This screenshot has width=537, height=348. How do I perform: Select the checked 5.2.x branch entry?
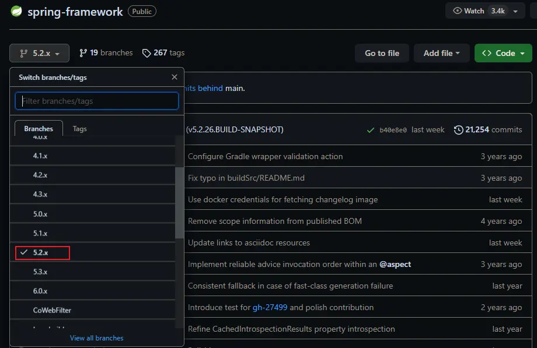(42, 252)
